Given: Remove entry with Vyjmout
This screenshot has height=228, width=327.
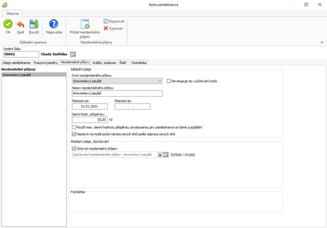Looking at the screenshot, I should pyautogui.click(x=113, y=28).
